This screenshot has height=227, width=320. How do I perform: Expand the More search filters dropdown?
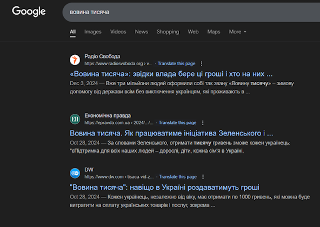238,32
